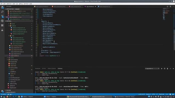Screen dimensions: 175x98
Task: Click the feedback smiley in status bar
Action: coord(170,94)
